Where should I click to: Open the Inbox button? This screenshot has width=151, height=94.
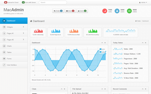pos(70,11)
